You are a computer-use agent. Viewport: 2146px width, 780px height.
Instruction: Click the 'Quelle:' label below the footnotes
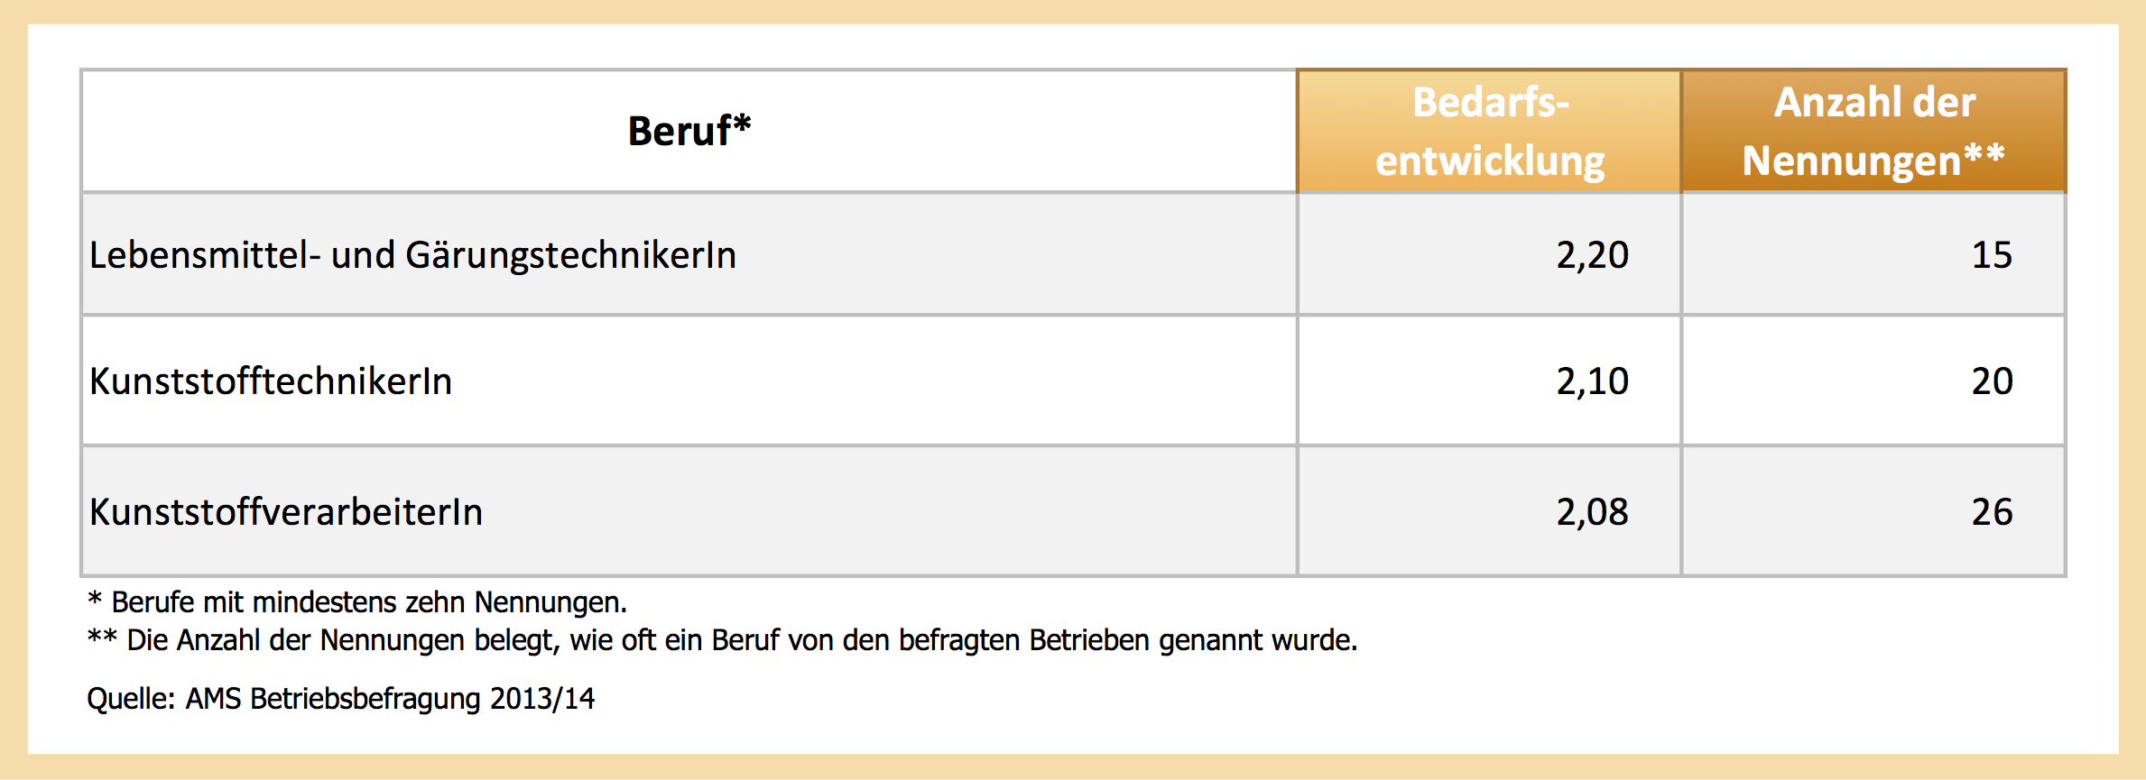(x=130, y=699)
